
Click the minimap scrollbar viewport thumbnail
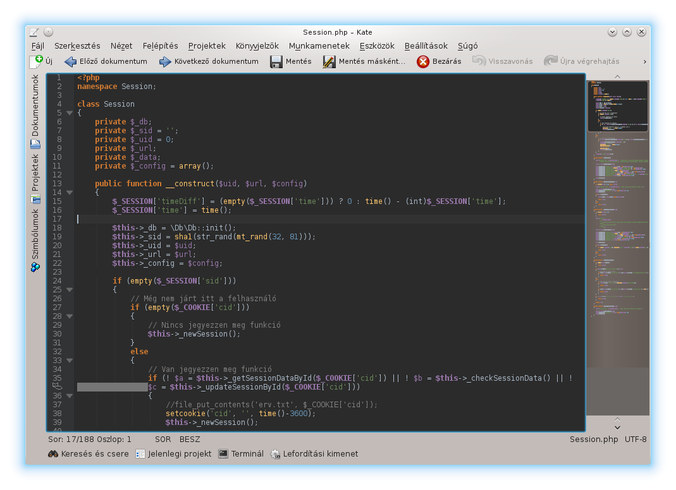[x=618, y=106]
